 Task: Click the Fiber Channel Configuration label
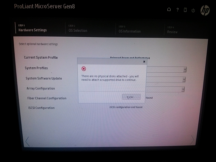click(47, 98)
